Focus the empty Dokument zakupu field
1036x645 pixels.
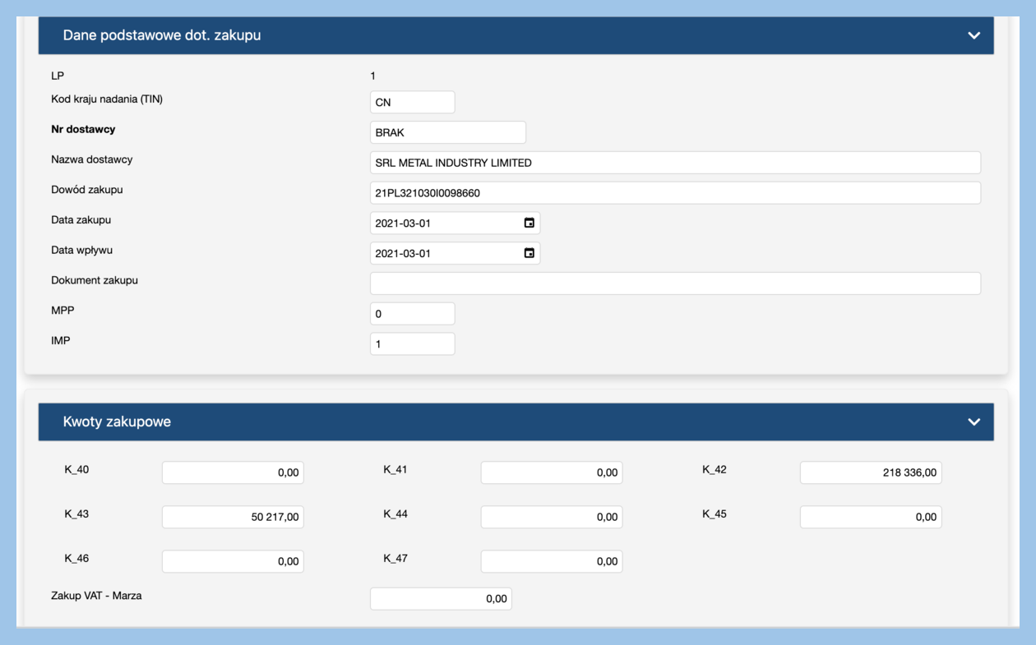tap(674, 283)
